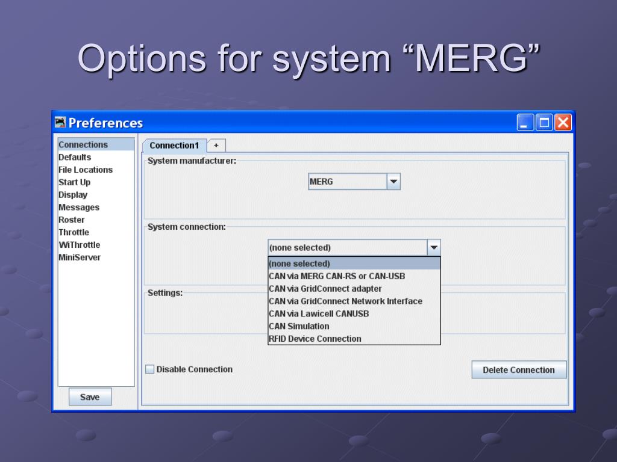Choose CAN via GridConnect adapter
617x462 pixels.
[354, 289]
